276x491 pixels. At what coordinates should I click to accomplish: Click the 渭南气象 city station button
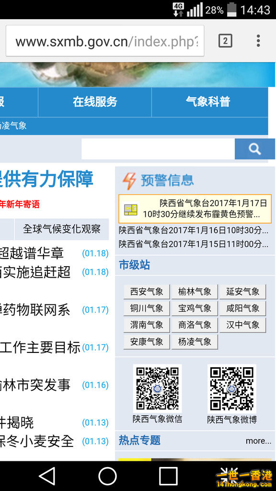(147, 325)
